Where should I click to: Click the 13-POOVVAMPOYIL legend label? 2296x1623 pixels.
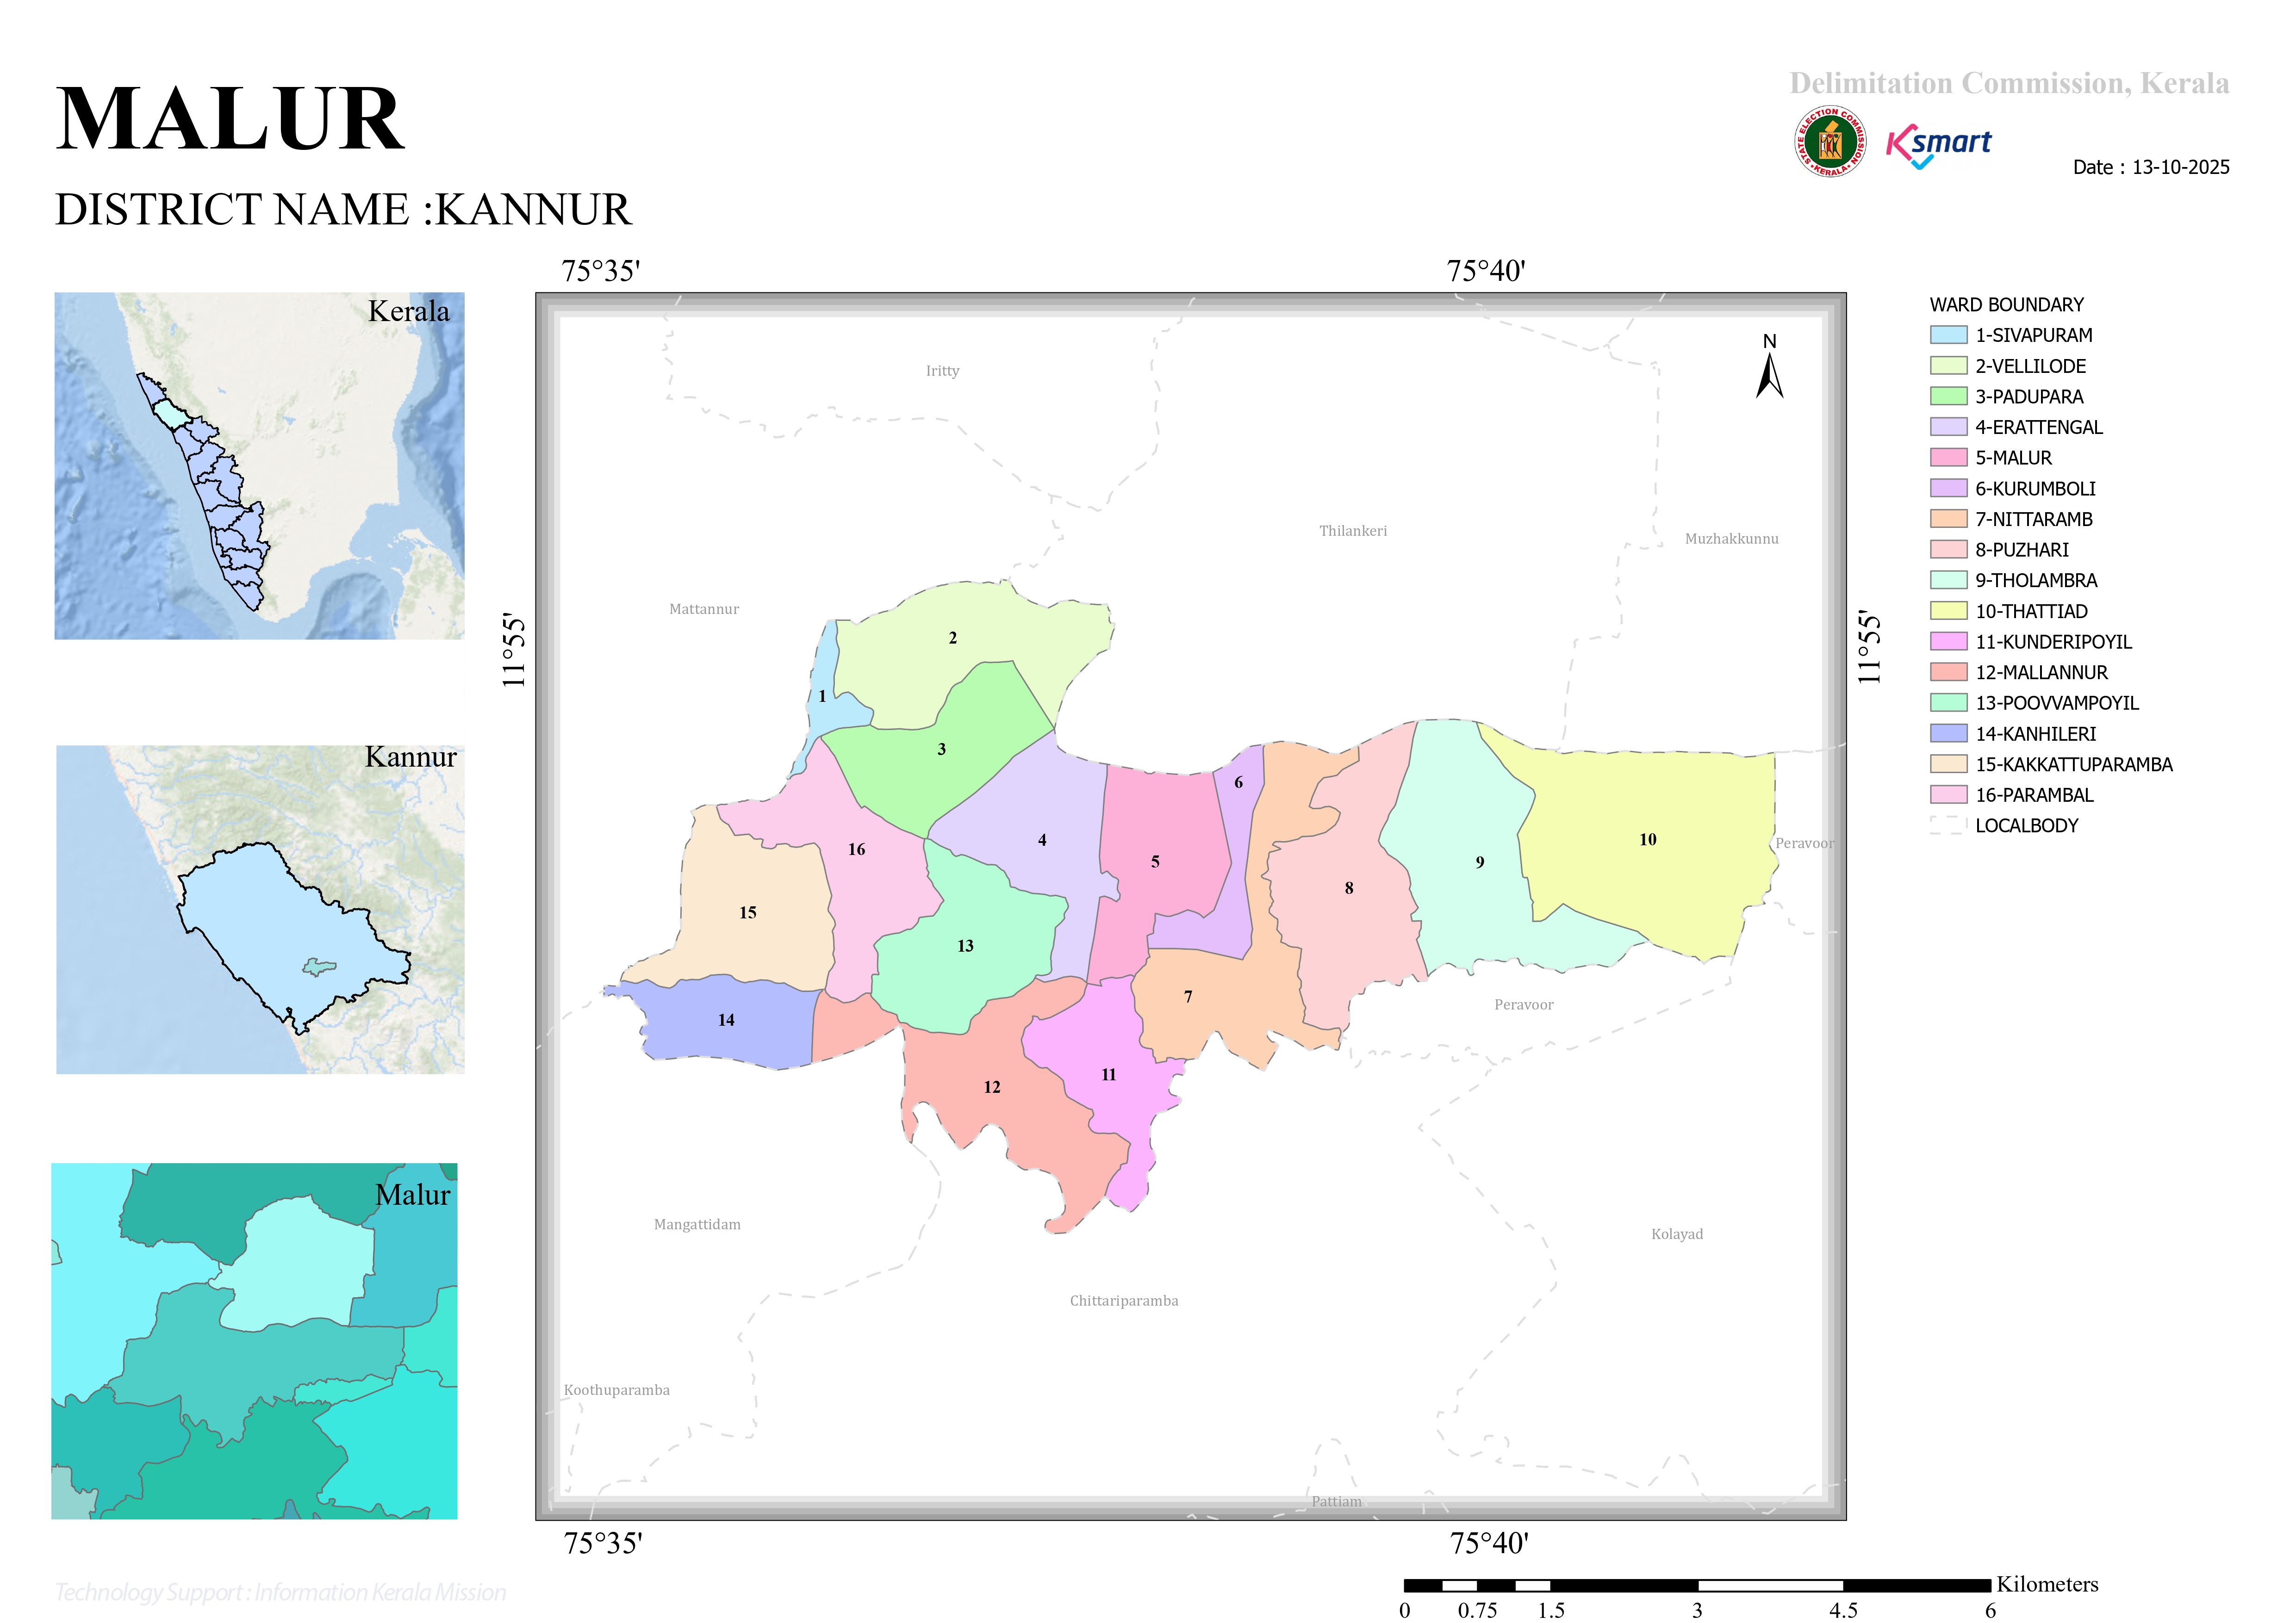pyautogui.click(x=2057, y=704)
